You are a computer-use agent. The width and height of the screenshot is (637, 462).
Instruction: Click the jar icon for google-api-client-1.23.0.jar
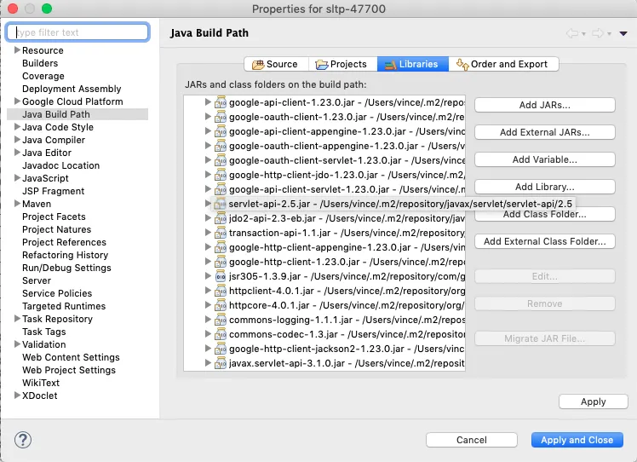click(x=221, y=102)
